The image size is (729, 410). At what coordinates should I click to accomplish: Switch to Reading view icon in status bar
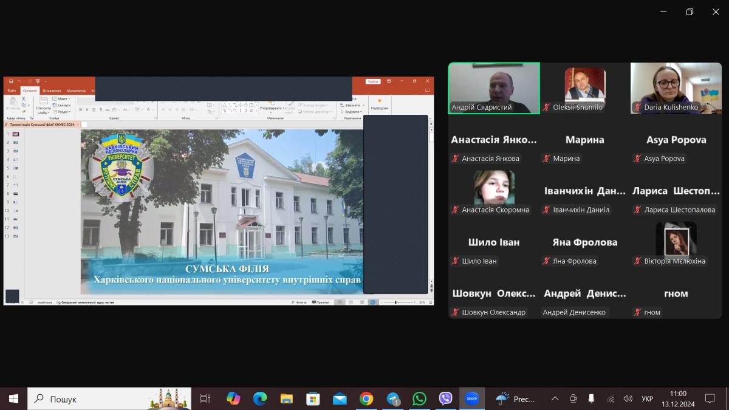361,302
